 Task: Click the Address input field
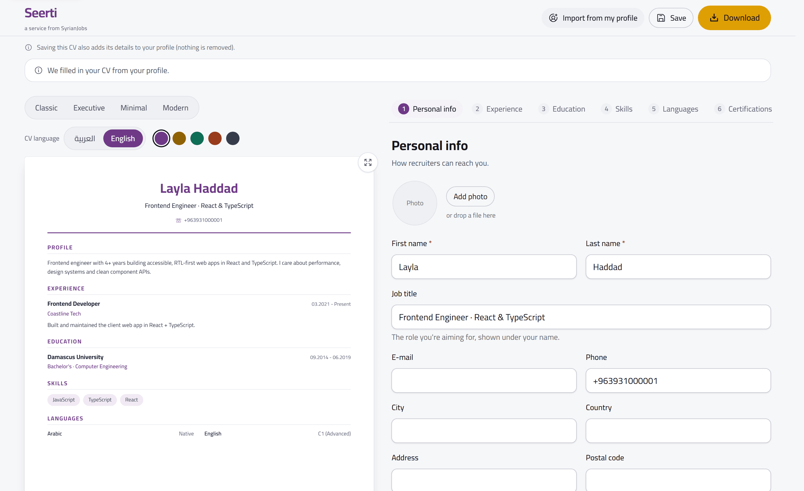[484, 480]
